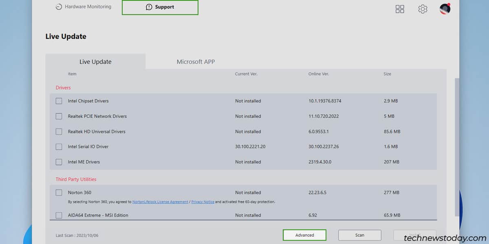Click Not installed for Norton 360
The height and width of the screenshot is (244, 489).
click(x=248, y=192)
